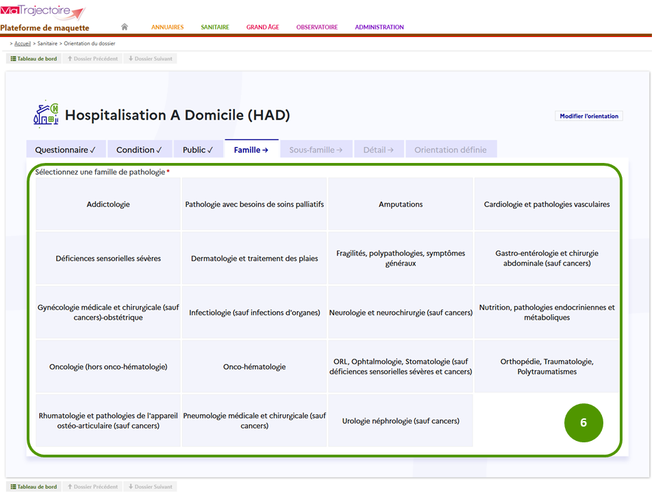Select the Amputations family tile
Viewport: 654px width, 493px height.
pyautogui.click(x=401, y=204)
